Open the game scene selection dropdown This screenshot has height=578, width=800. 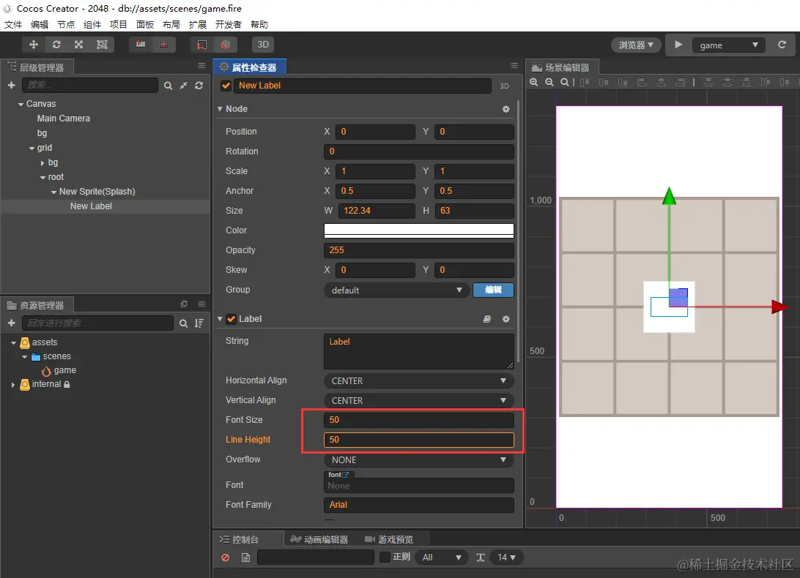click(x=728, y=45)
